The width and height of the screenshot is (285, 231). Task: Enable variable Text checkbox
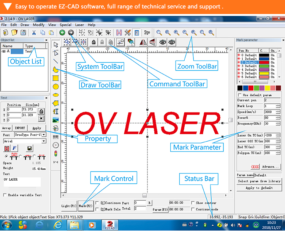coord(5,195)
